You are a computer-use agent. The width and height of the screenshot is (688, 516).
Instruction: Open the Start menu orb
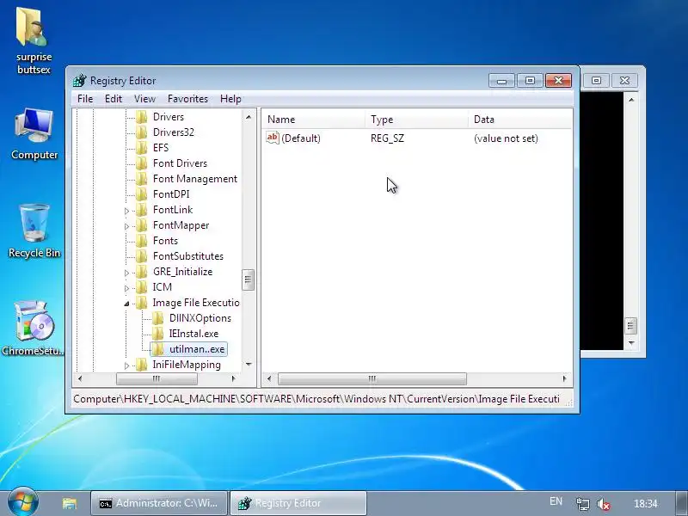tap(22, 501)
